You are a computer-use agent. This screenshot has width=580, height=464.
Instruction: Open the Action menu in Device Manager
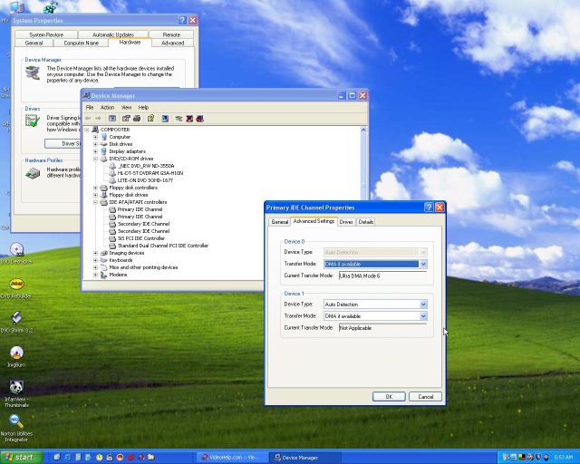pos(107,107)
